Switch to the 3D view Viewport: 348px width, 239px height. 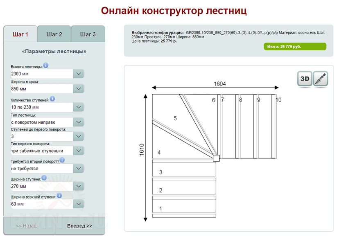pos(304,79)
